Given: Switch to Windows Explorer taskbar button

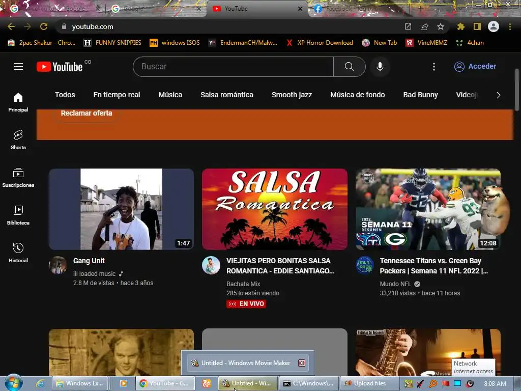Looking at the screenshot, I should pos(80,383).
